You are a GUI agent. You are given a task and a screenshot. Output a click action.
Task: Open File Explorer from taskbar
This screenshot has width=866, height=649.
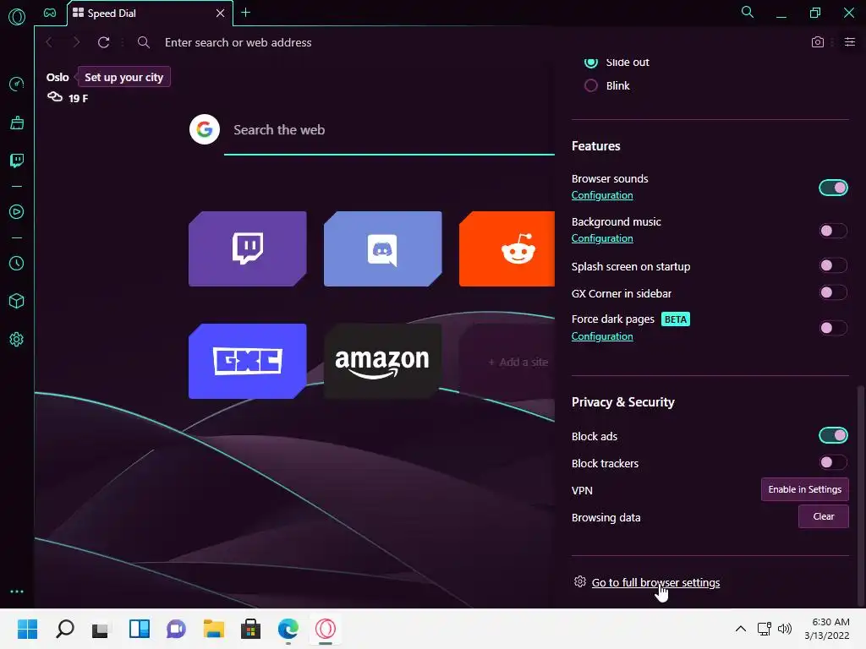pos(214,629)
